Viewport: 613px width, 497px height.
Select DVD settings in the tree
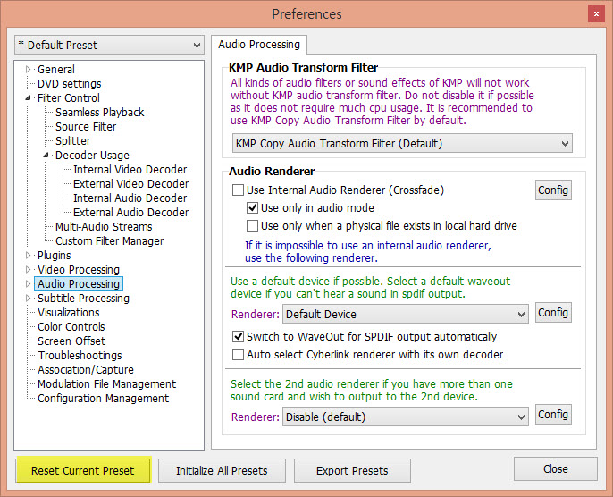point(69,84)
